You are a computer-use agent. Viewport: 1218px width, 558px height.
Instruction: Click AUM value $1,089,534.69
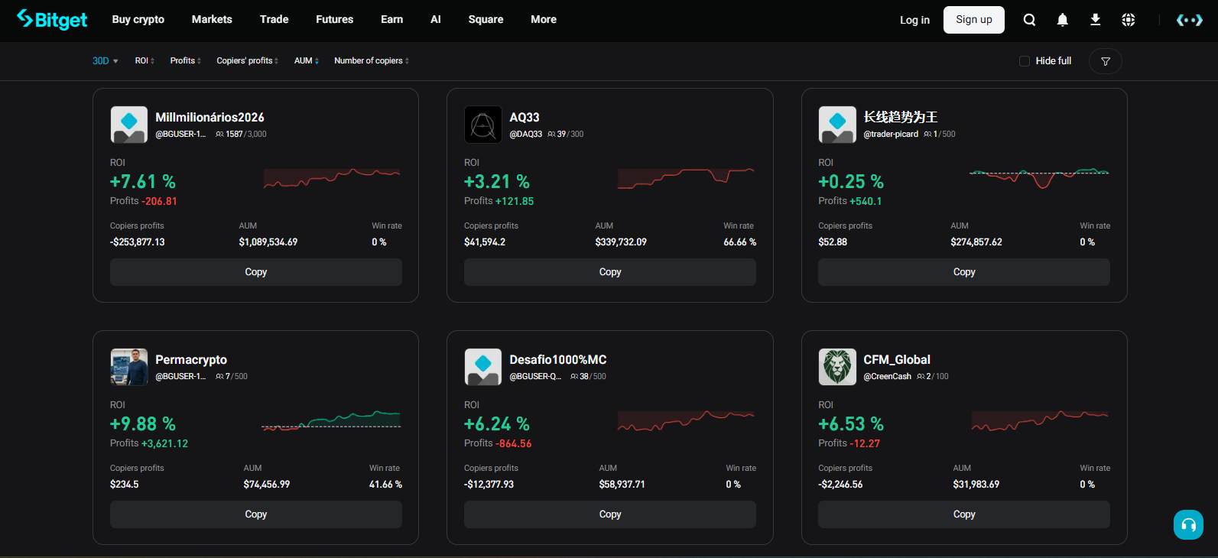click(268, 242)
